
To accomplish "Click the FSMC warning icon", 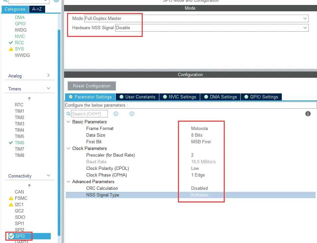I will [11, 198].
